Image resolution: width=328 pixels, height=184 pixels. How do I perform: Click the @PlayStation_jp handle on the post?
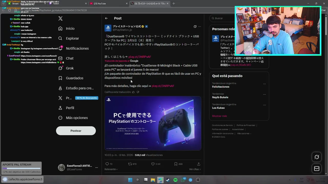[x=122, y=30]
